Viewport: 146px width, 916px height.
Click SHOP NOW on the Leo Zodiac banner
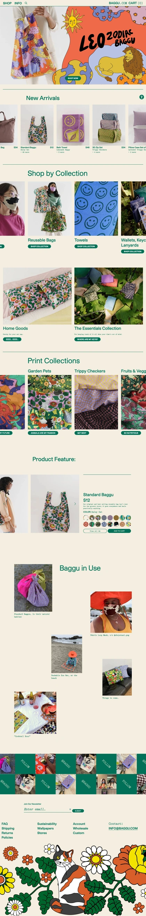73,78
